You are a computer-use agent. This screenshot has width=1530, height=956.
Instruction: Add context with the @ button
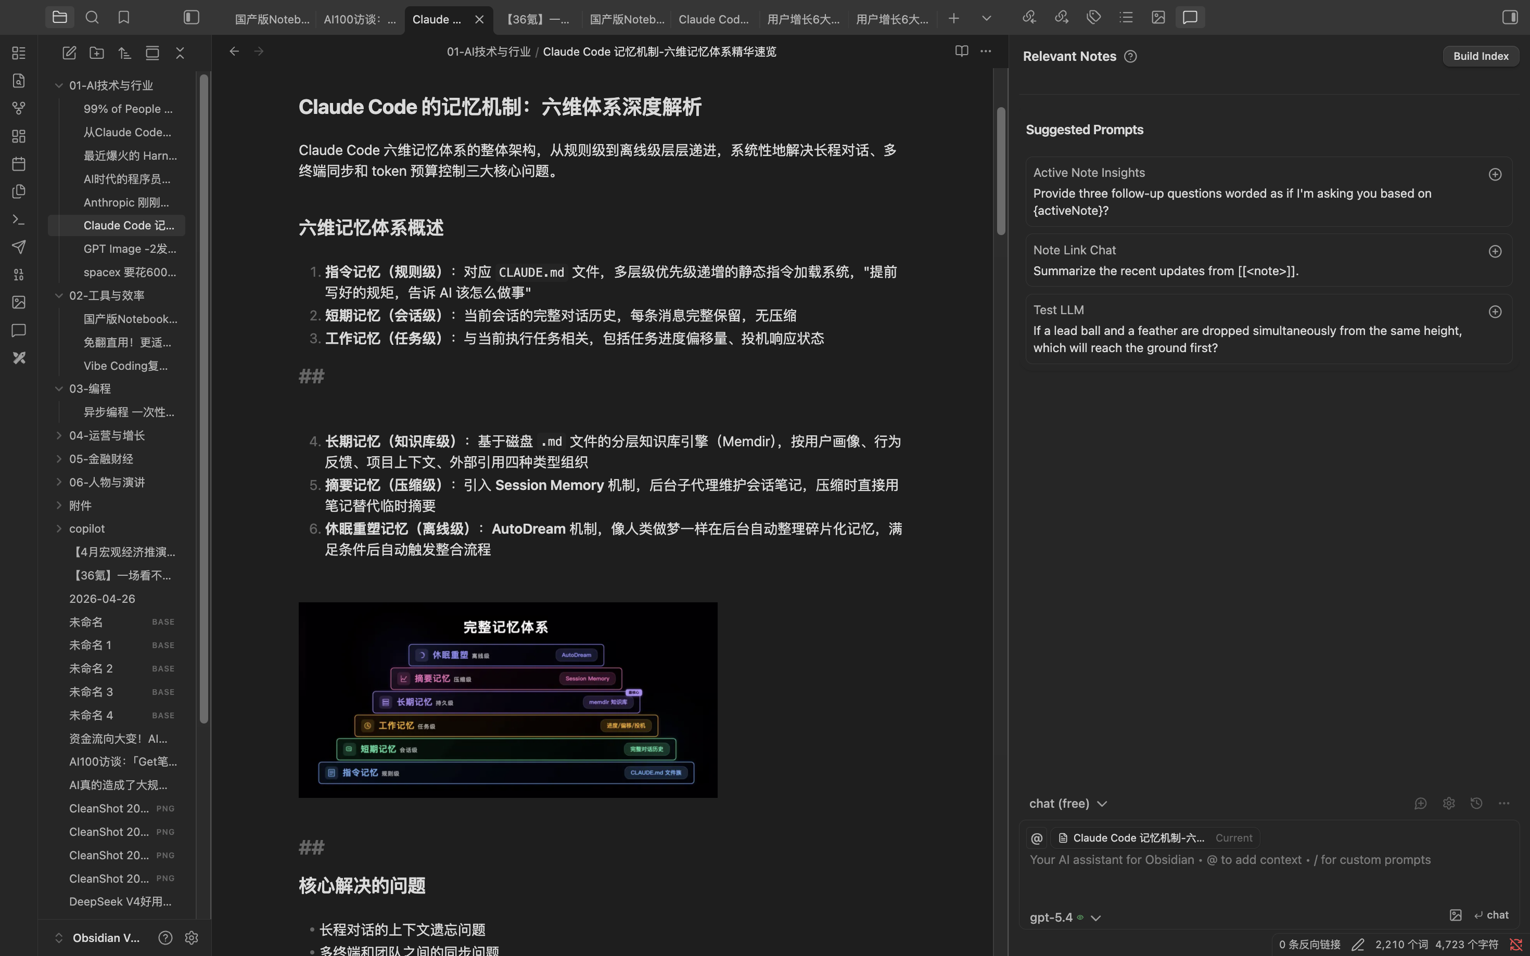coord(1036,838)
